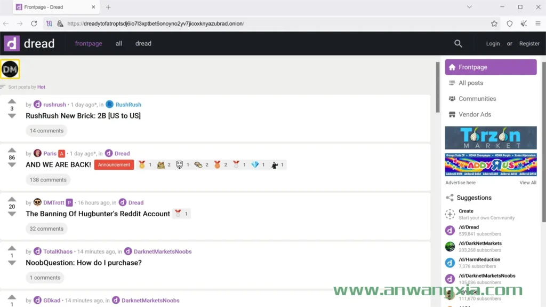This screenshot has width=546, height=307.
Task: Downvote the AND WE ARE BACK post
Action: coord(12,165)
